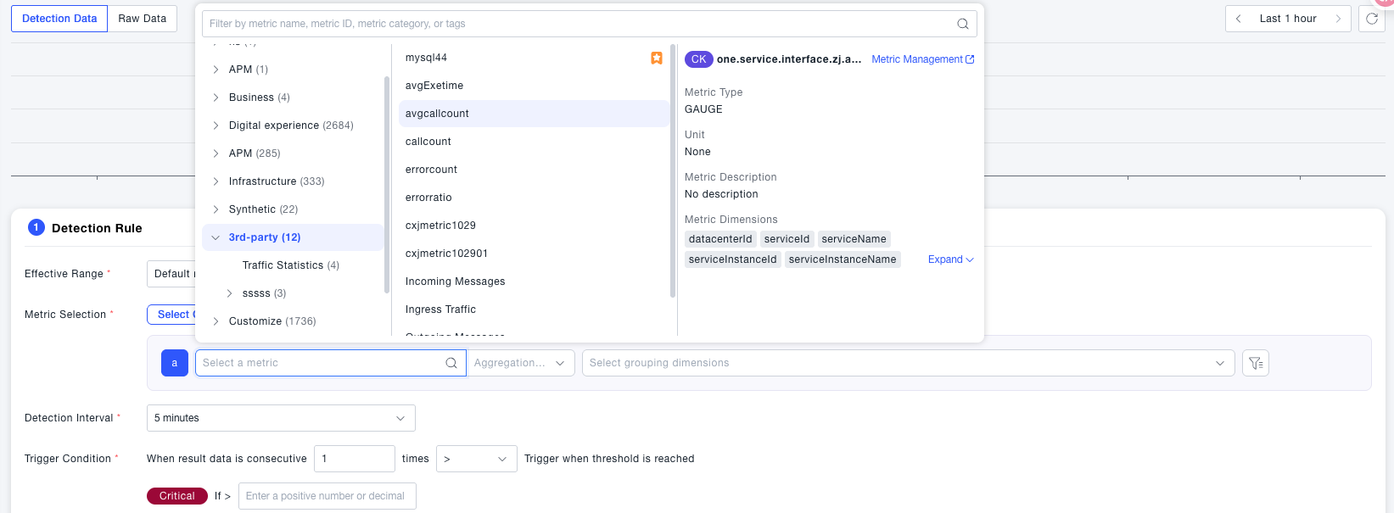Expand the Synthetic (22) category

pos(216,209)
